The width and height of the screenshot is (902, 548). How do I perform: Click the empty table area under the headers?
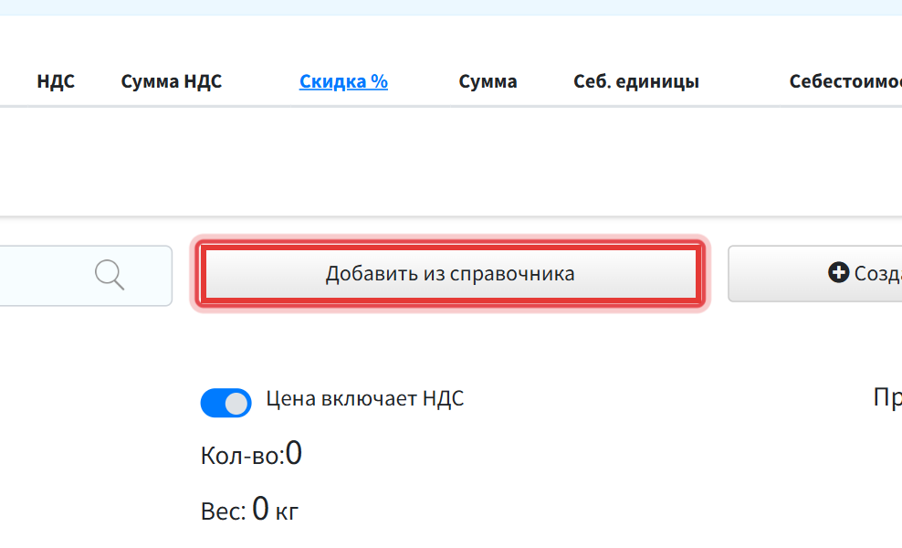pos(451,161)
